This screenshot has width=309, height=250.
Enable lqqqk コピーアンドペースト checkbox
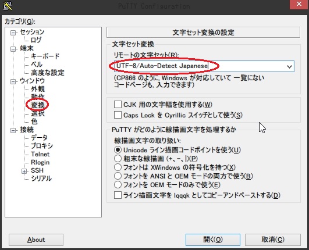tap(118, 195)
